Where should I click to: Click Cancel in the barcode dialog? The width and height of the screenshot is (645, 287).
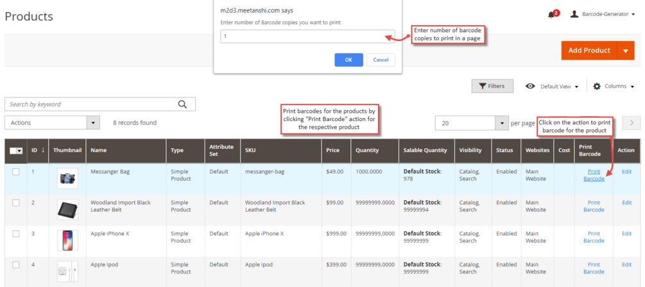(x=381, y=60)
